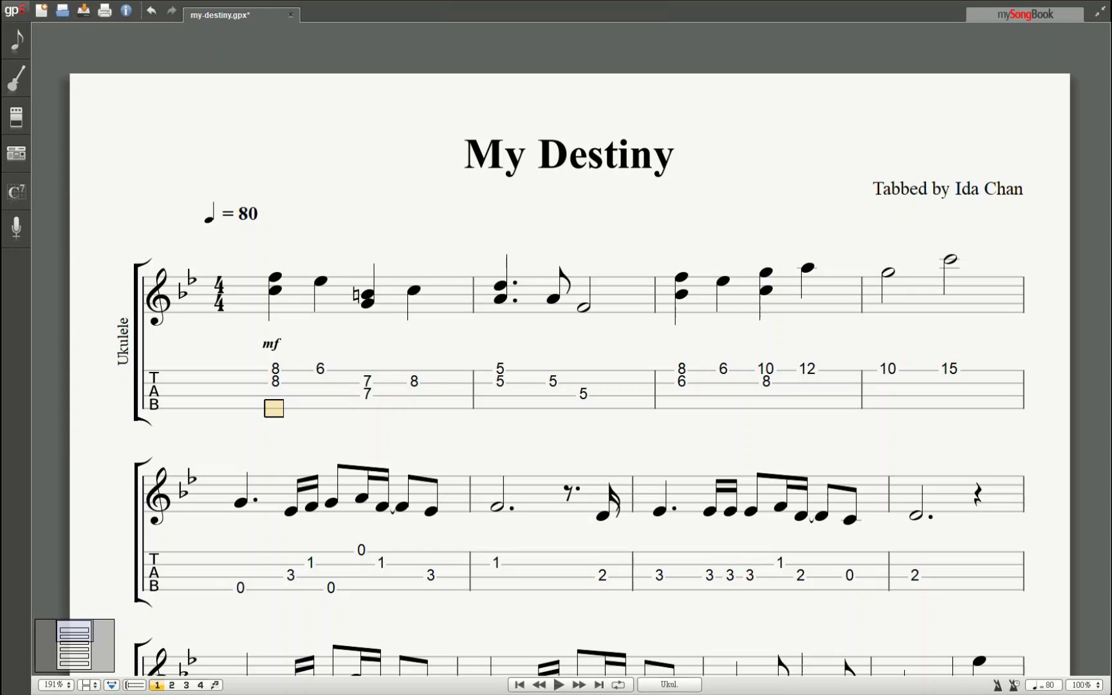The width and height of the screenshot is (1112, 695).
Task: Click the mf dynamic marking
Action: [x=271, y=344]
